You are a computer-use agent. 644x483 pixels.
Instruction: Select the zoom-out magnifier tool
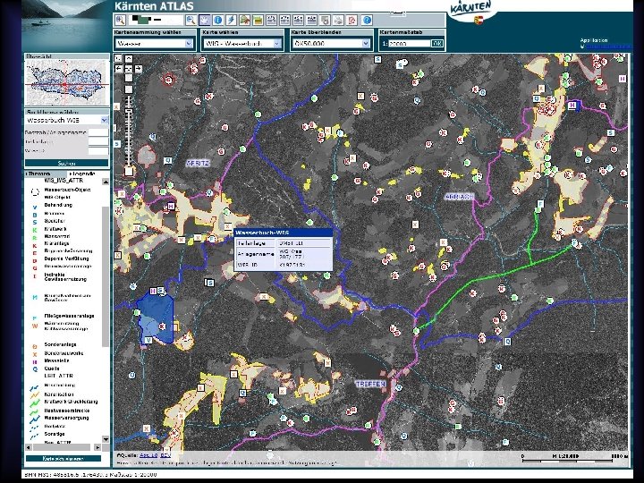[191, 20]
